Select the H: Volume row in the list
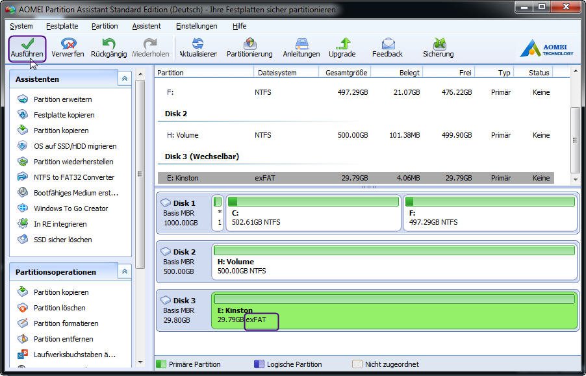Image resolution: width=586 pixels, height=376 pixels. (x=356, y=135)
